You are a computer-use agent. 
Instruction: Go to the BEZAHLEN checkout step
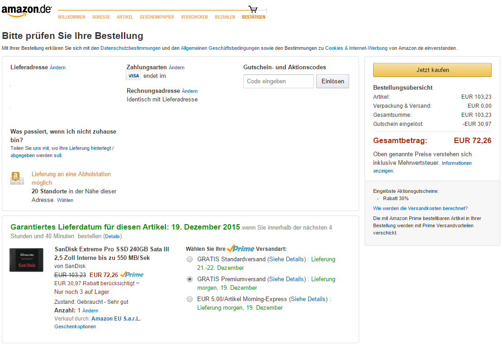225,17
